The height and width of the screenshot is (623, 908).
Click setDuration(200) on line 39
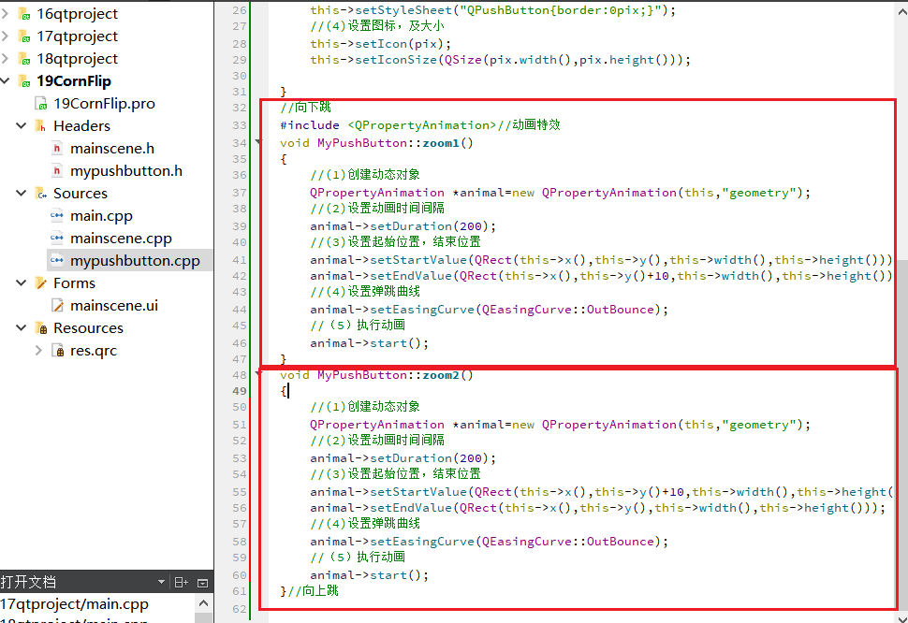click(430, 226)
